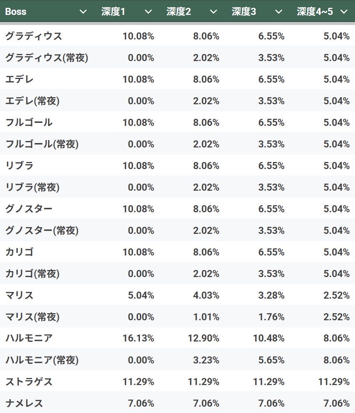Image resolution: width=355 pixels, height=413 pixels.
Task: Click the ハルモニア(常夜) row label
Action: point(42,360)
